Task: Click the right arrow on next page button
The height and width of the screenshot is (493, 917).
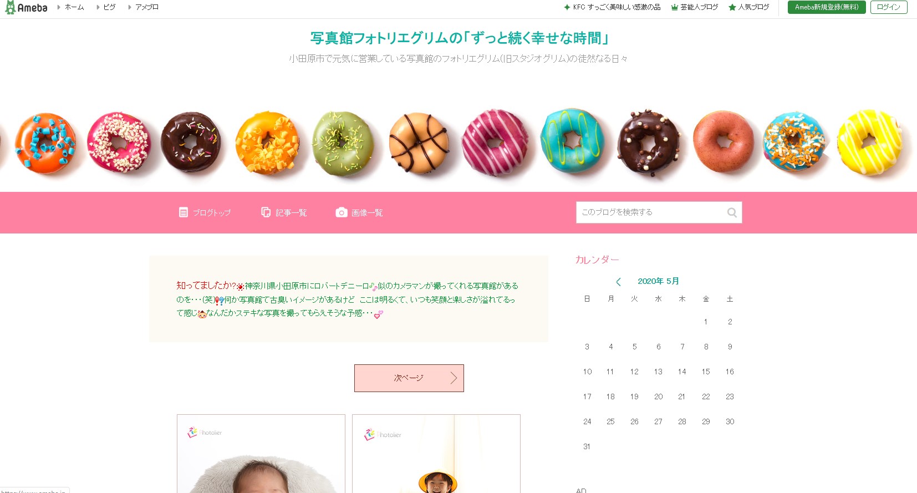Action: (x=454, y=378)
